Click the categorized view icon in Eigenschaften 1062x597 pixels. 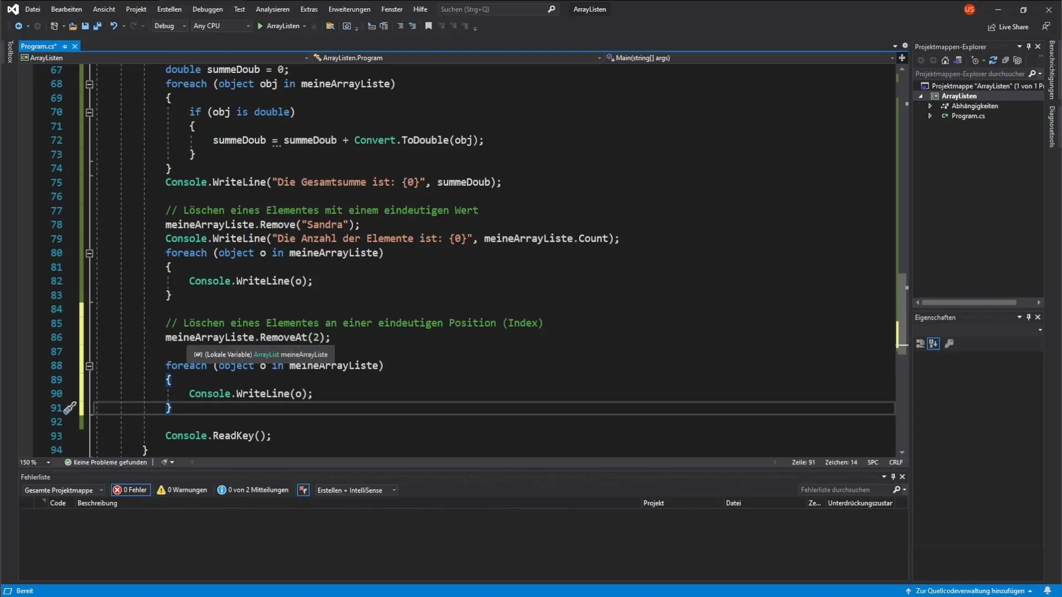pos(920,343)
